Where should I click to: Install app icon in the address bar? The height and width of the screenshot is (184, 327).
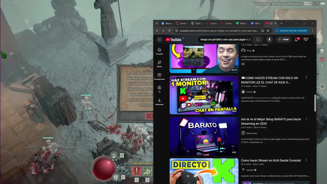pos(262,31)
